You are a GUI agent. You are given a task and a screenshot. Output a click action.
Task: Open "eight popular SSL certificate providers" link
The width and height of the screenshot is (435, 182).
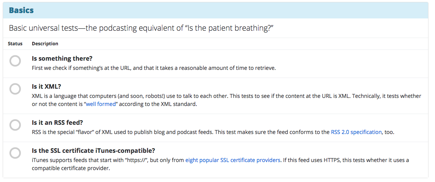[232, 160]
